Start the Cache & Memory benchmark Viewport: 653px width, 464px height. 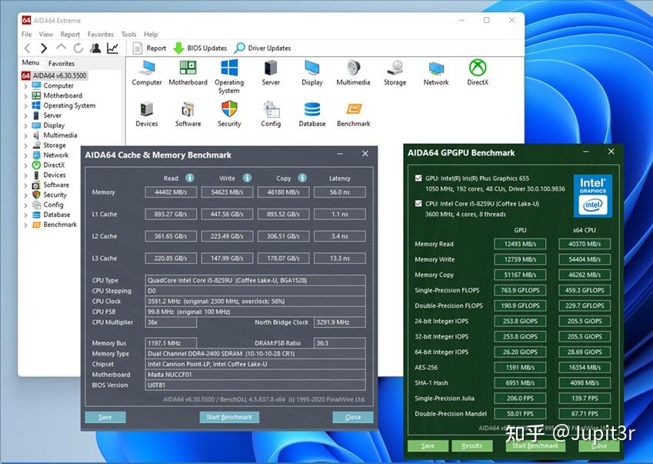[229, 416]
